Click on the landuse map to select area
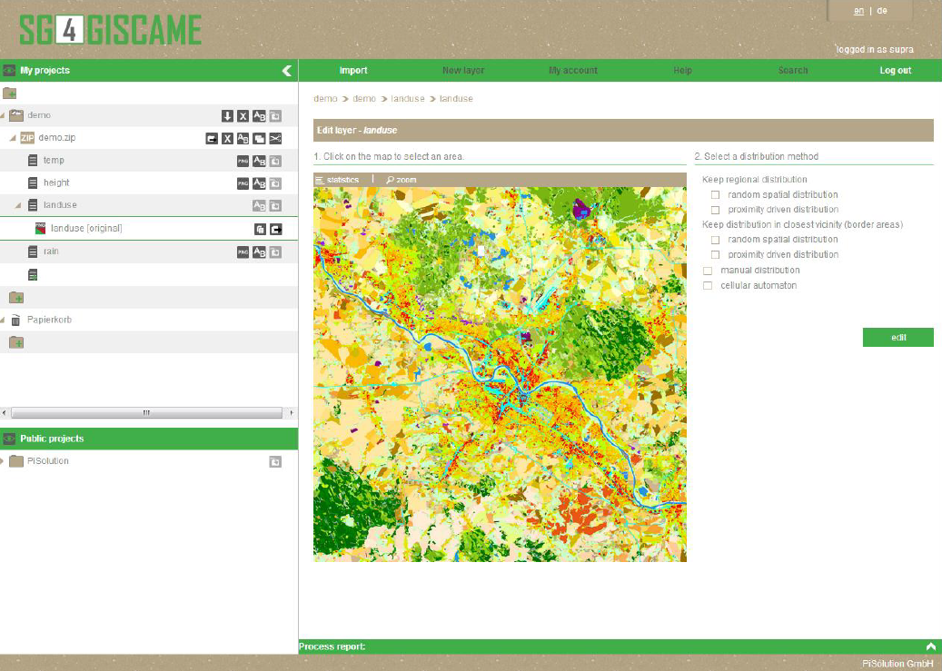The width and height of the screenshot is (942, 671). click(500, 374)
